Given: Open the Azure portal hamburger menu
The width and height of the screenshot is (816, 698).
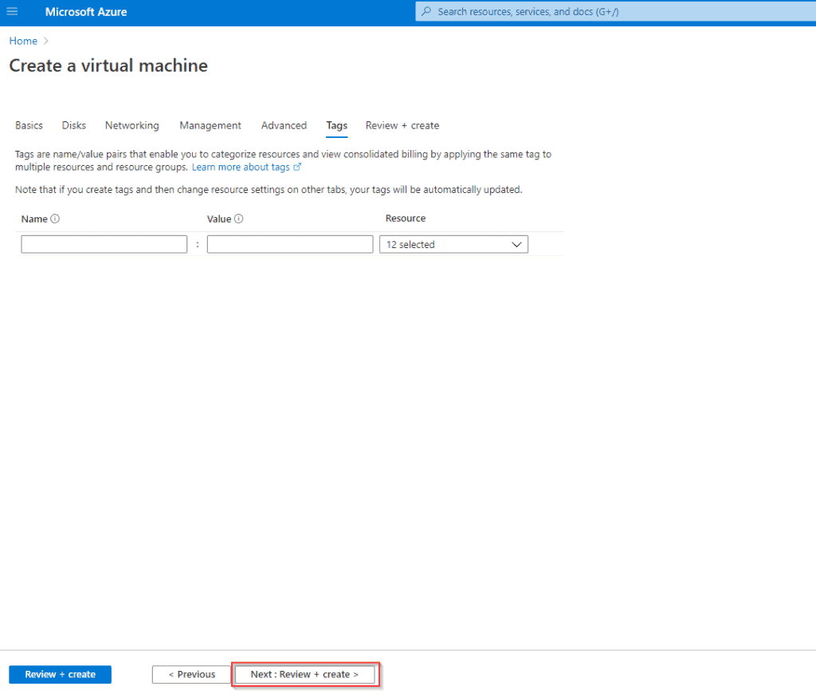Looking at the screenshot, I should (12, 12).
